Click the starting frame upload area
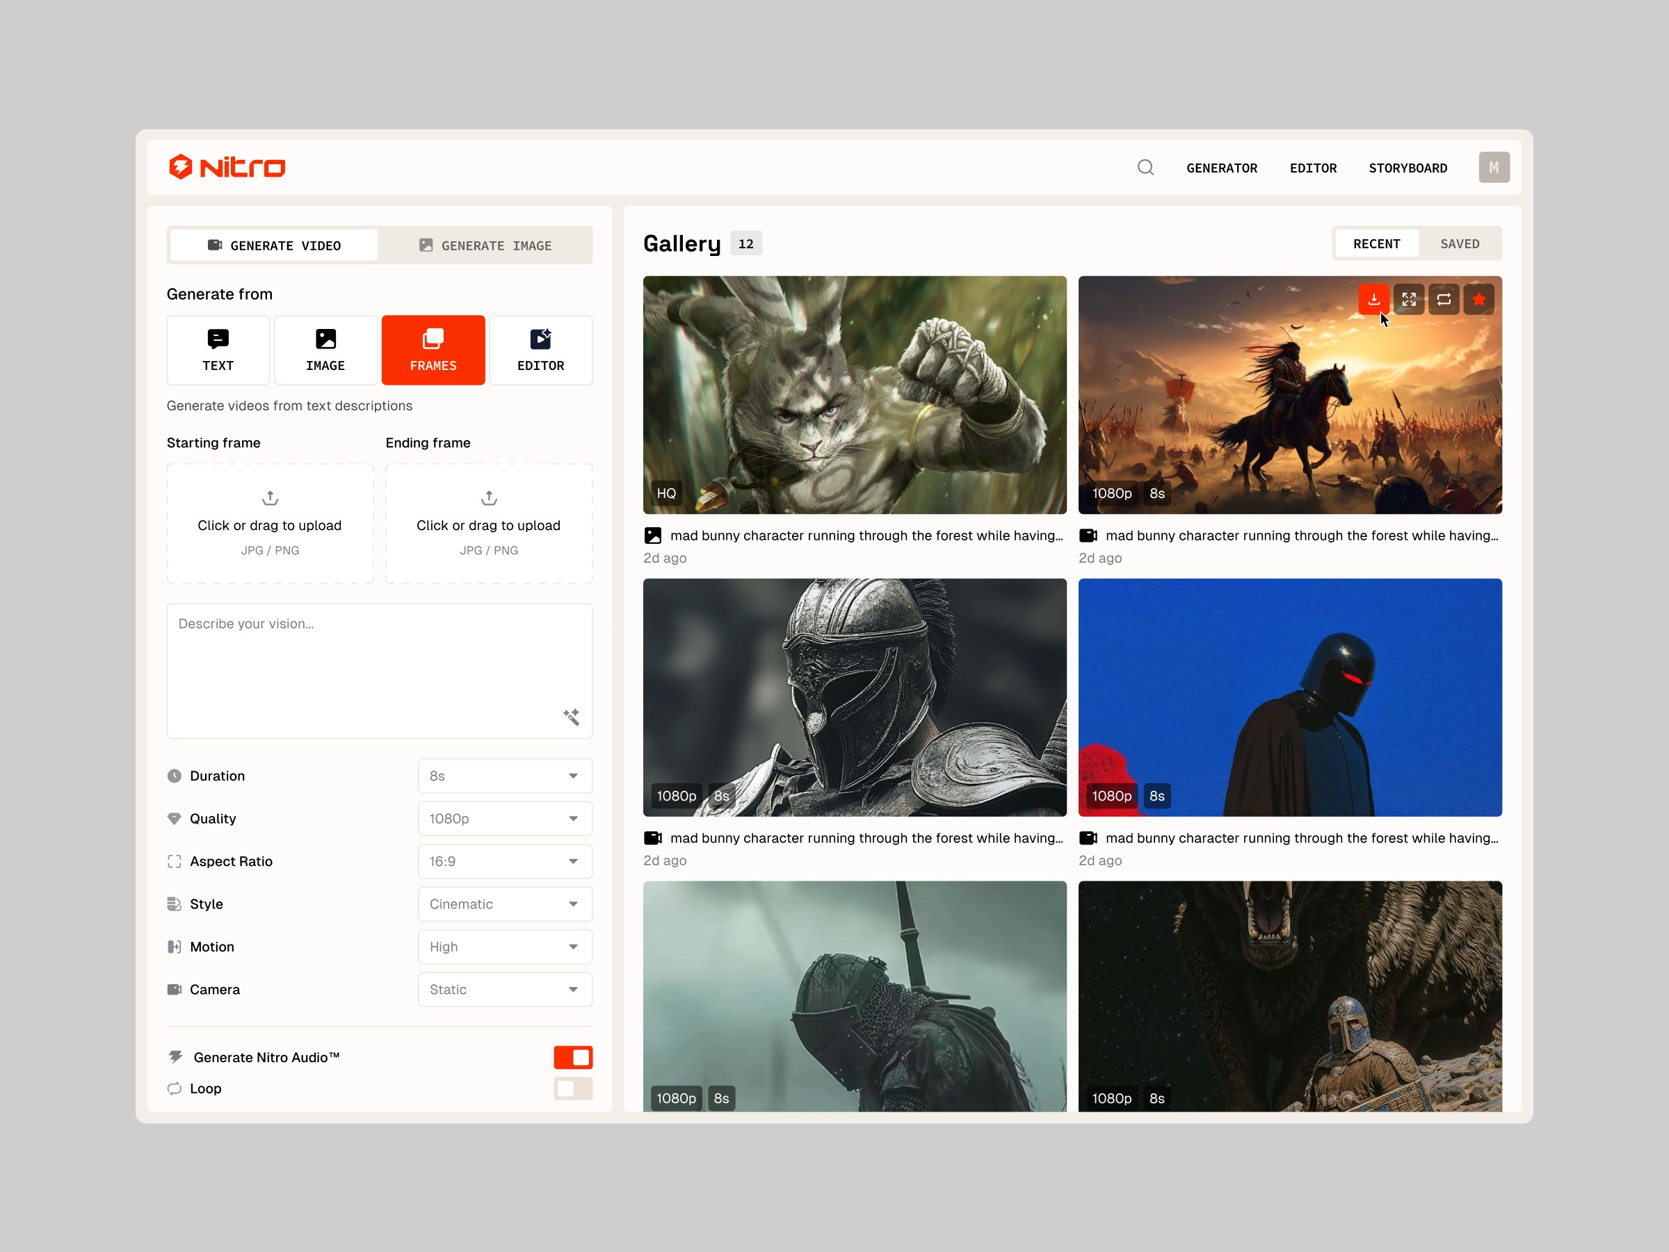The width and height of the screenshot is (1669, 1252). pyautogui.click(x=269, y=523)
